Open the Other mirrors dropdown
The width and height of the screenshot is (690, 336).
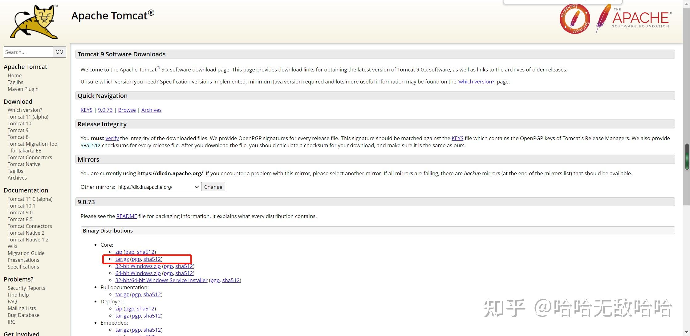coord(159,187)
